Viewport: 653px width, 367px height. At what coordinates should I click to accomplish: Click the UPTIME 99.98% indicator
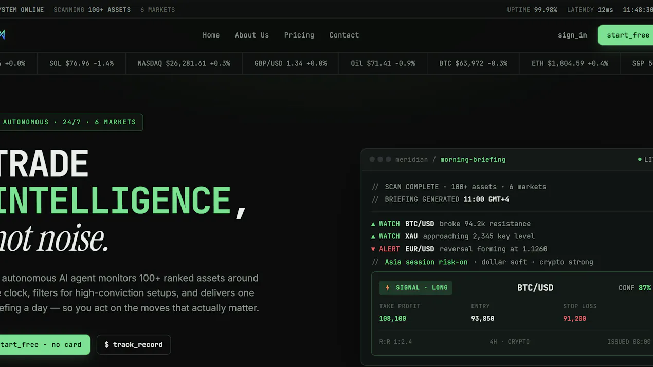point(532,10)
